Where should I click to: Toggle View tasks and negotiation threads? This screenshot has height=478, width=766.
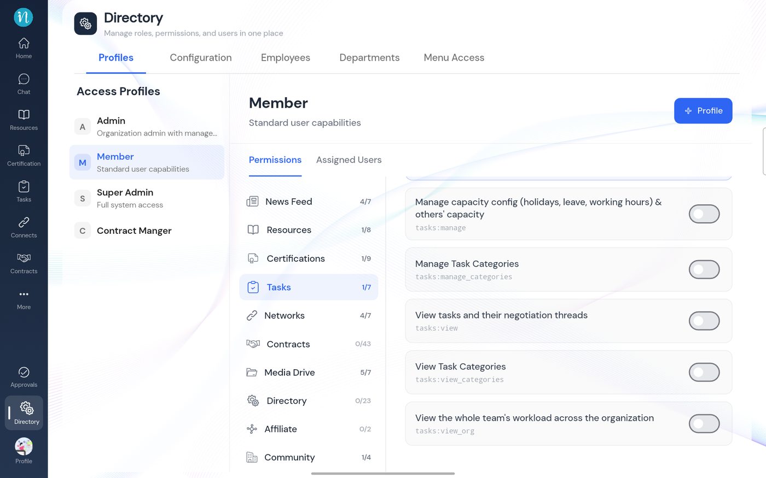704,321
